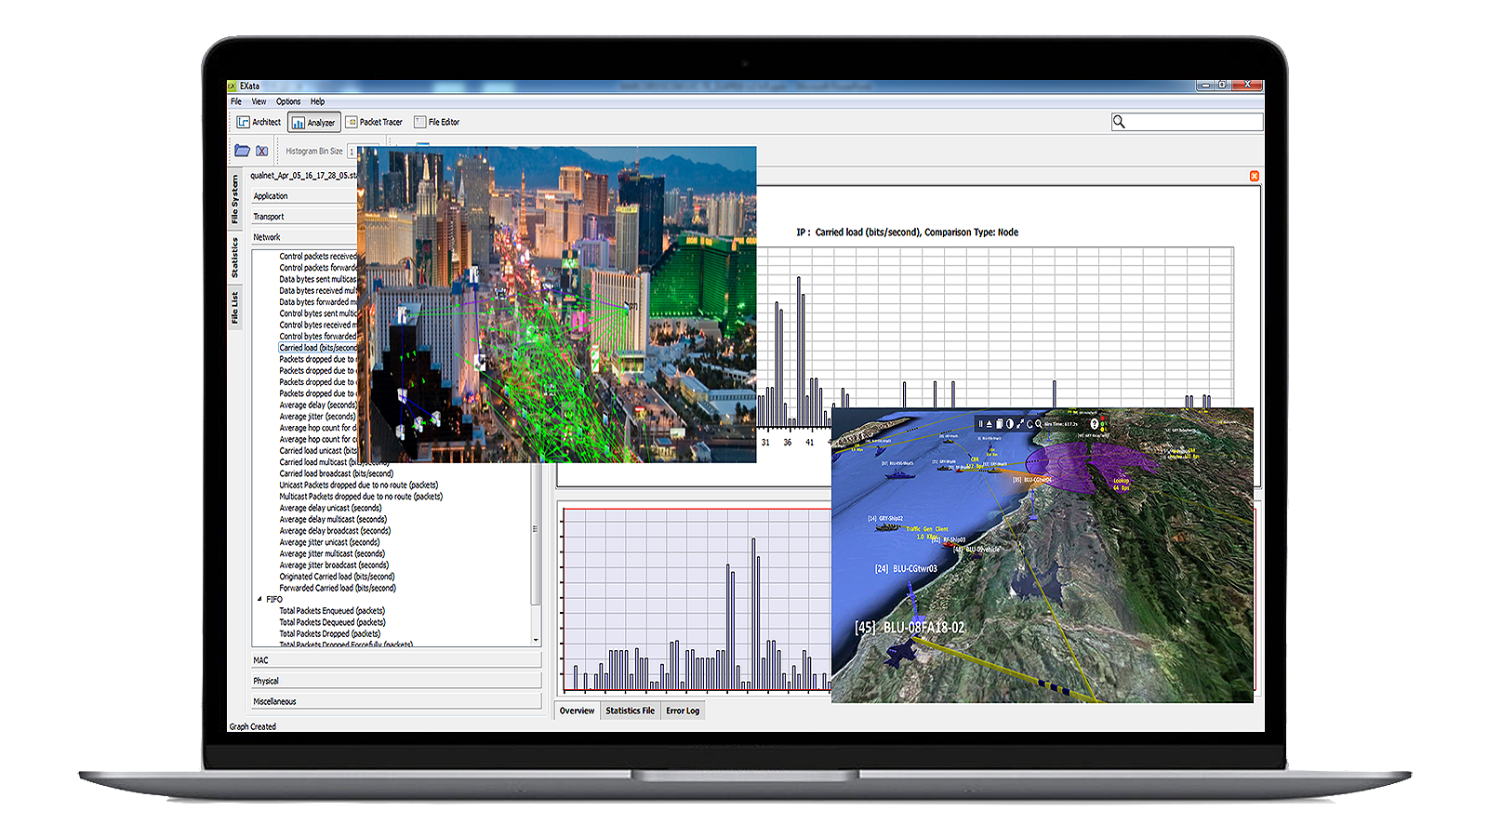Select Carried load broadcast (bits/second)

coord(336,473)
